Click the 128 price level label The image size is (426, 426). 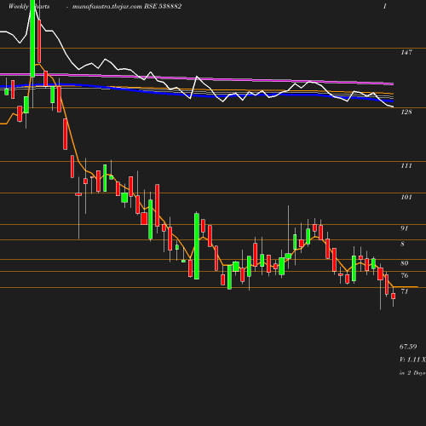tap(406, 112)
